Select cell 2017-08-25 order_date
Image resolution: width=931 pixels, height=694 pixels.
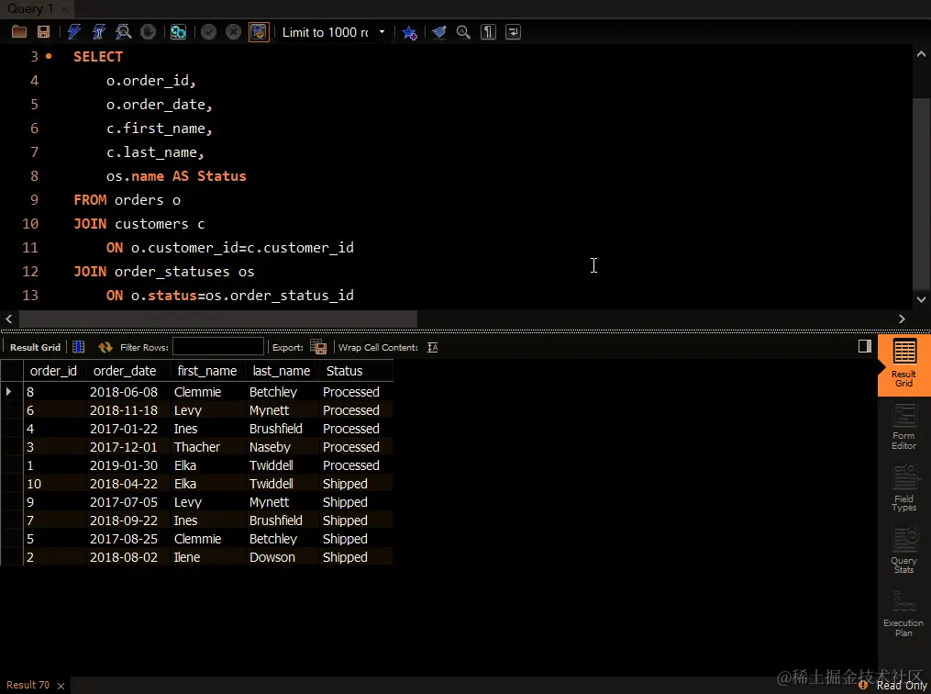pos(124,539)
